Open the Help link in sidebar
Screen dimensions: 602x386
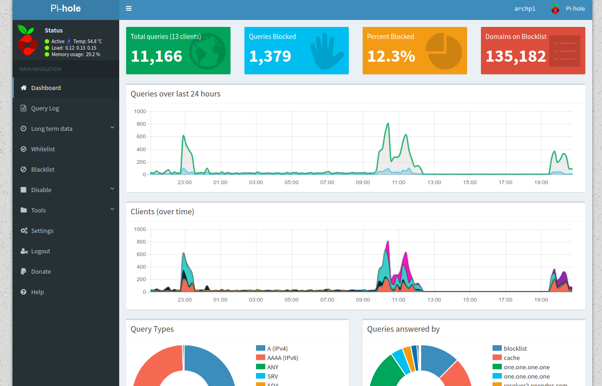pyautogui.click(x=66, y=292)
